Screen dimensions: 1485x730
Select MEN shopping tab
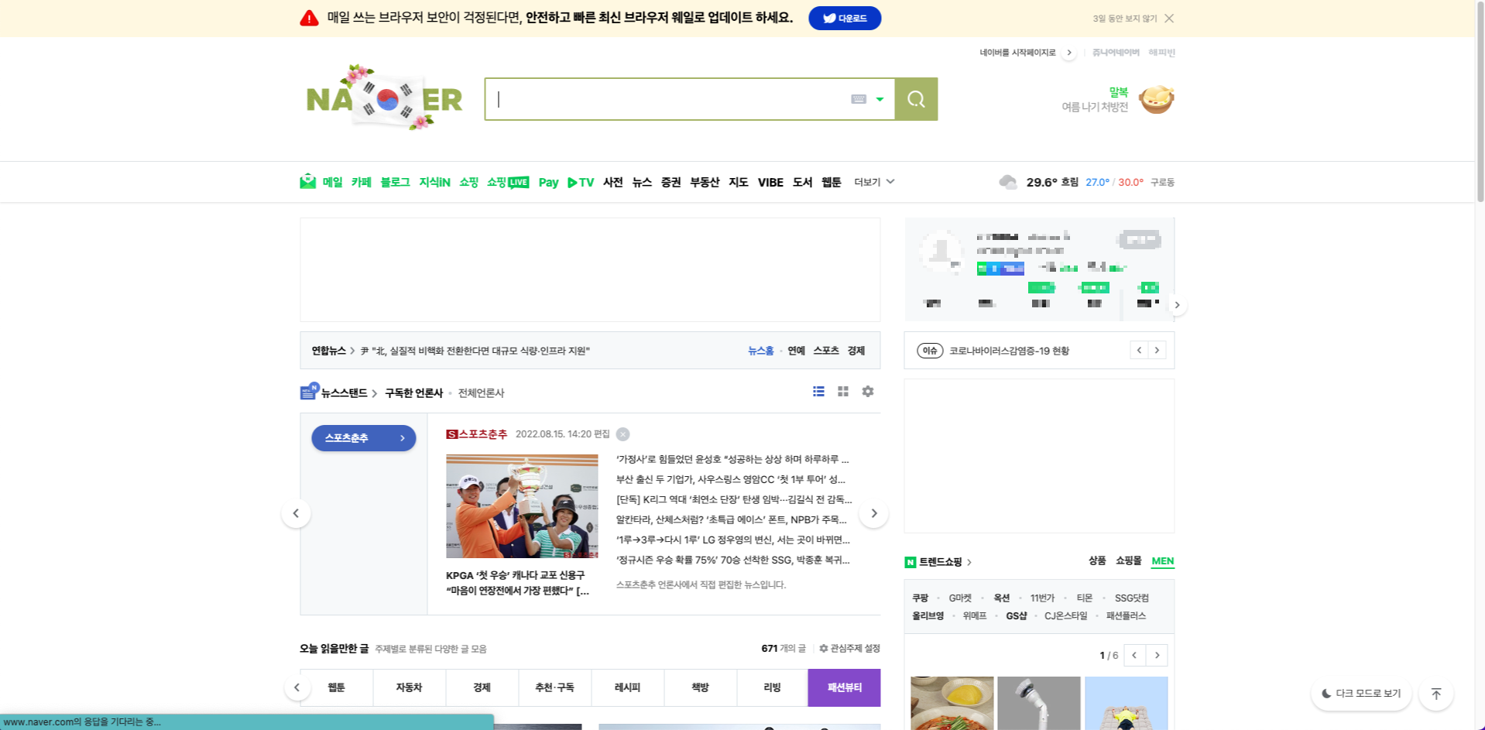pos(1162,561)
